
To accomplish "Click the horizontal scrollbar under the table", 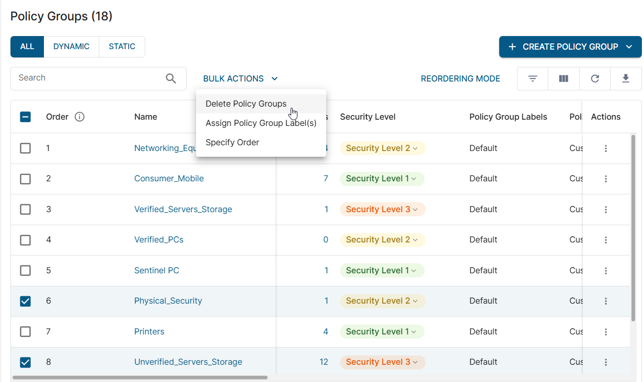I will click(x=140, y=377).
